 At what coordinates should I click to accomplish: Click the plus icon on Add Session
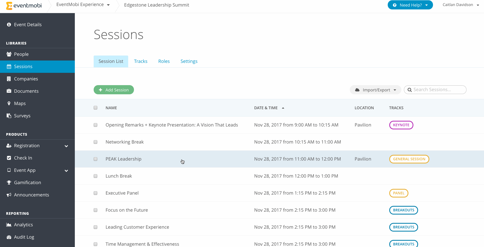pyautogui.click(x=100, y=90)
